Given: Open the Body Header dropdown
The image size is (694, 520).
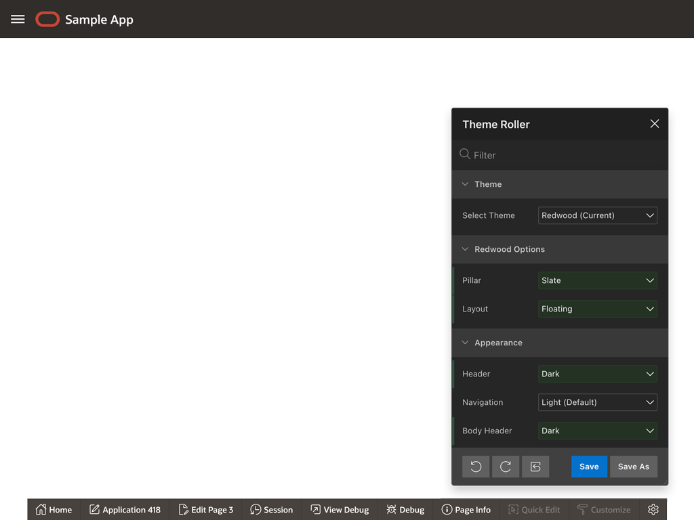Looking at the screenshot, I should 597,431.
